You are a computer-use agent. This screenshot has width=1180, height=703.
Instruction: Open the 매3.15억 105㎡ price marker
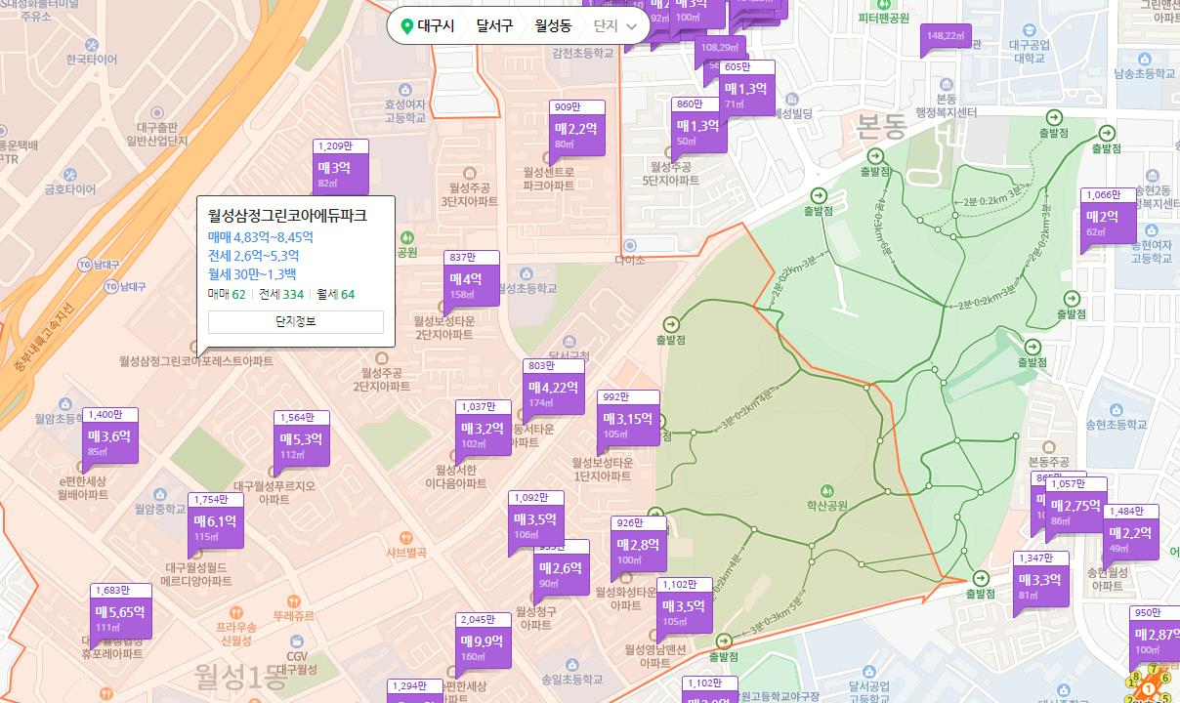pyautogui.click(x=628, y=424)
